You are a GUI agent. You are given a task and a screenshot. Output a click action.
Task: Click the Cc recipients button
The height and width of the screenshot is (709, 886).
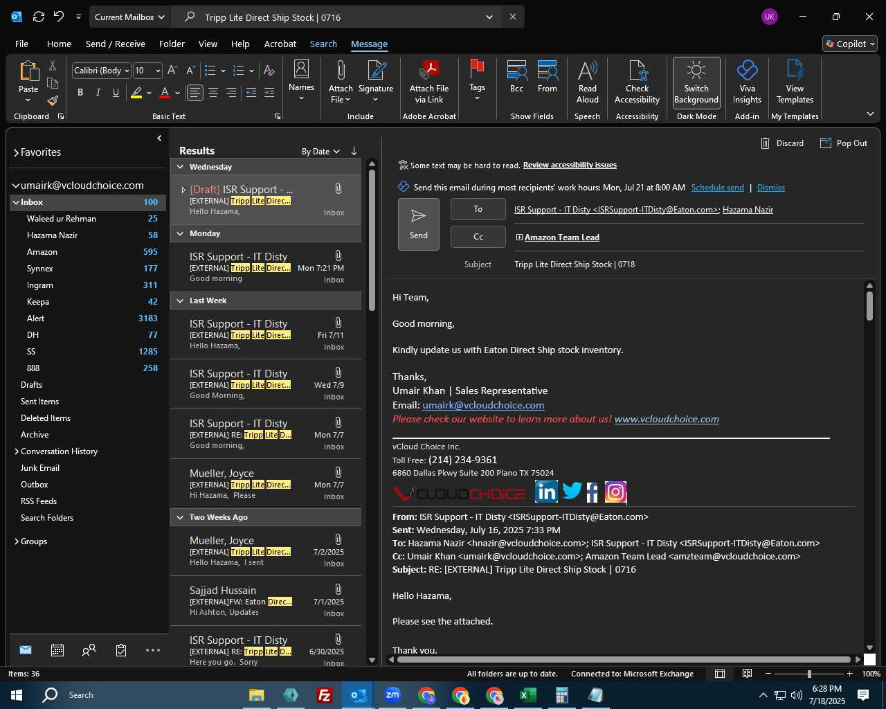(478, 237)
